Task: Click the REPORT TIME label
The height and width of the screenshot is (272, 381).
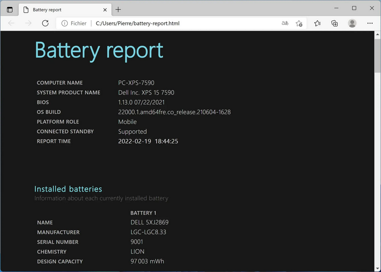Action: pos(54,141)
